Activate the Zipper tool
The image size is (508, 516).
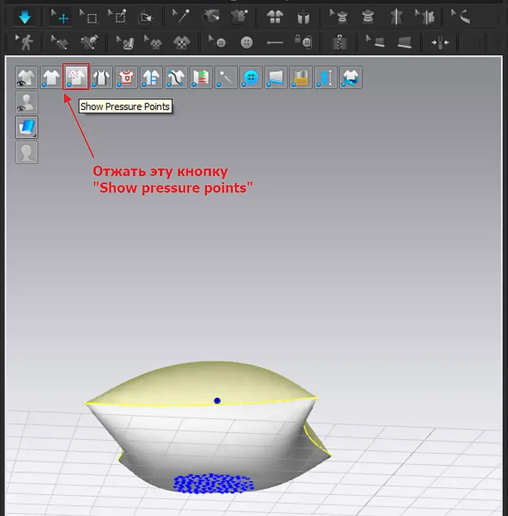339,42
